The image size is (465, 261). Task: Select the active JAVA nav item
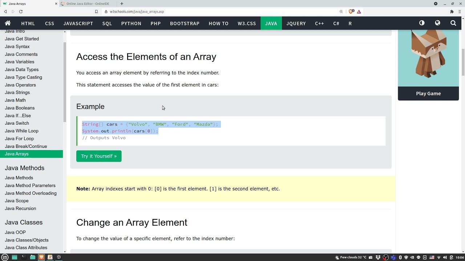(271, 23)
